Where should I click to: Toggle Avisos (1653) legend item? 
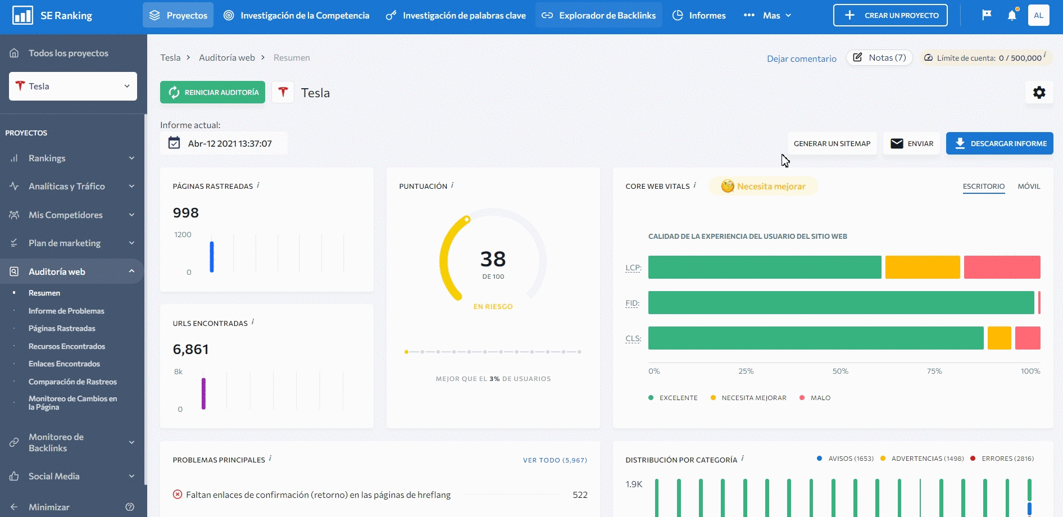(x=846, y=459)
